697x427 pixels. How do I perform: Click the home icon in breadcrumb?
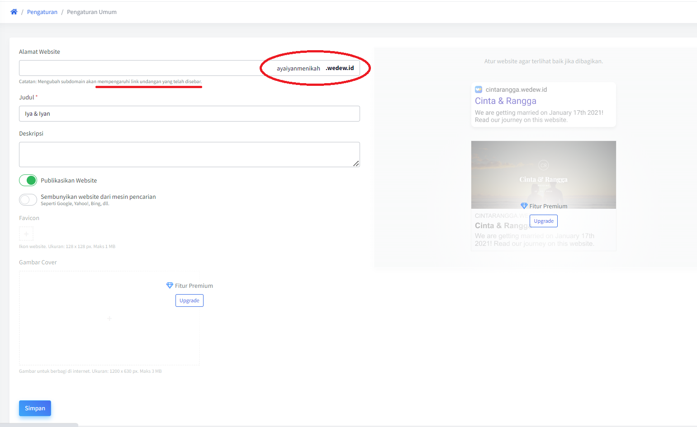click(14, 12)
